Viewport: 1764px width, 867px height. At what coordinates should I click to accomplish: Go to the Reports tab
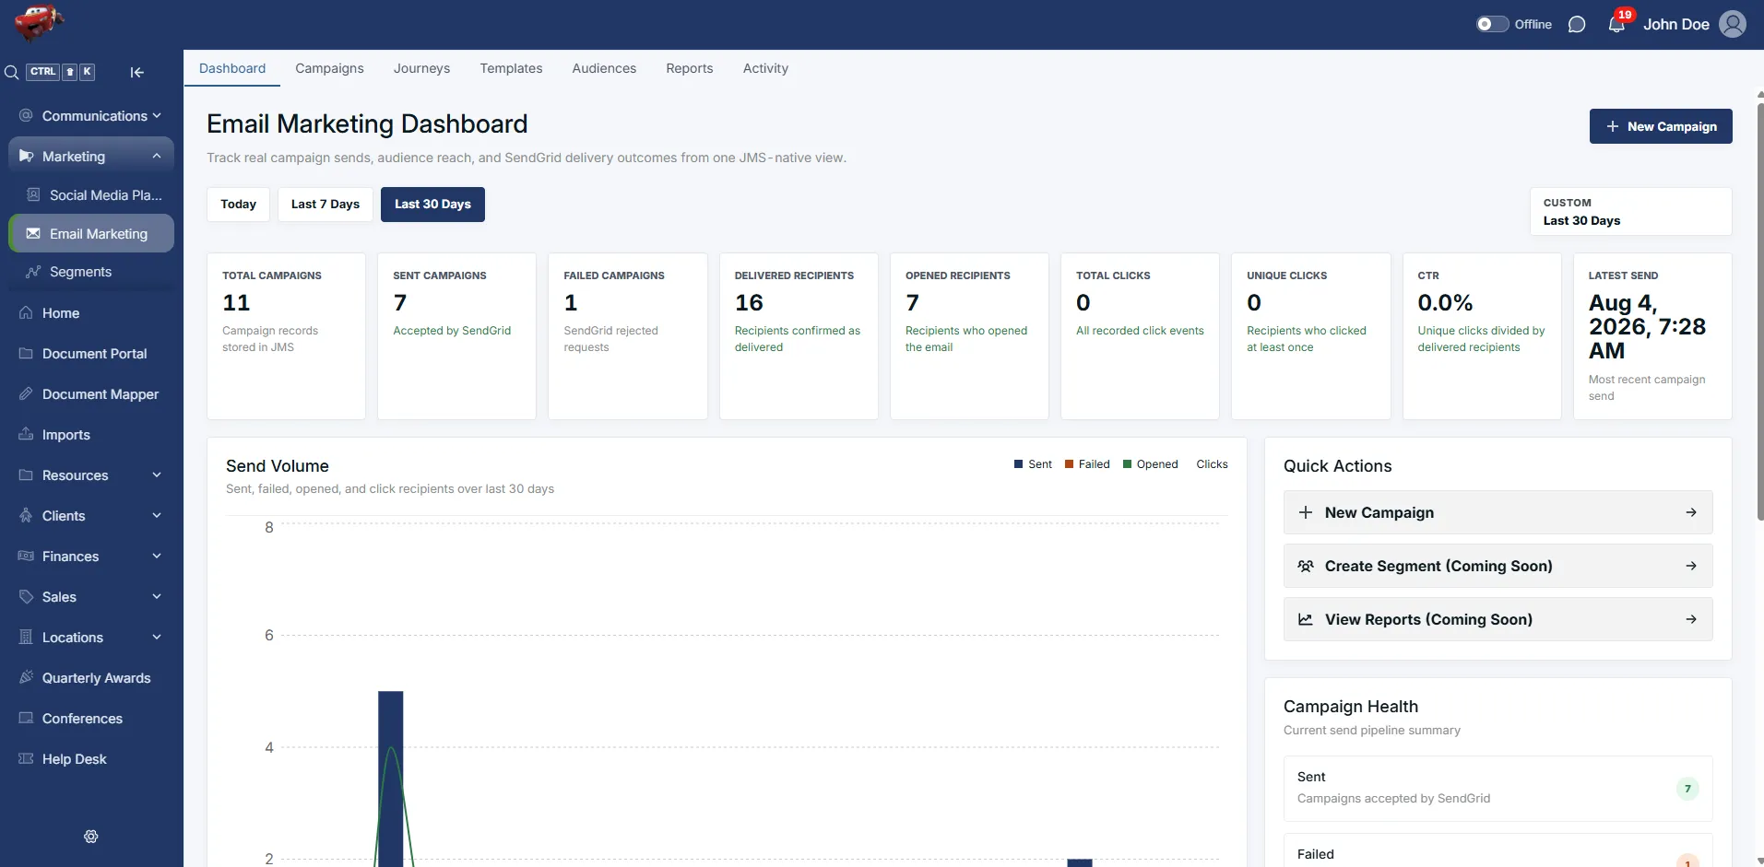pos(690,68)
